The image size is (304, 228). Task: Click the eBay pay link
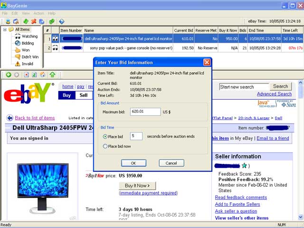pos(81,86)
